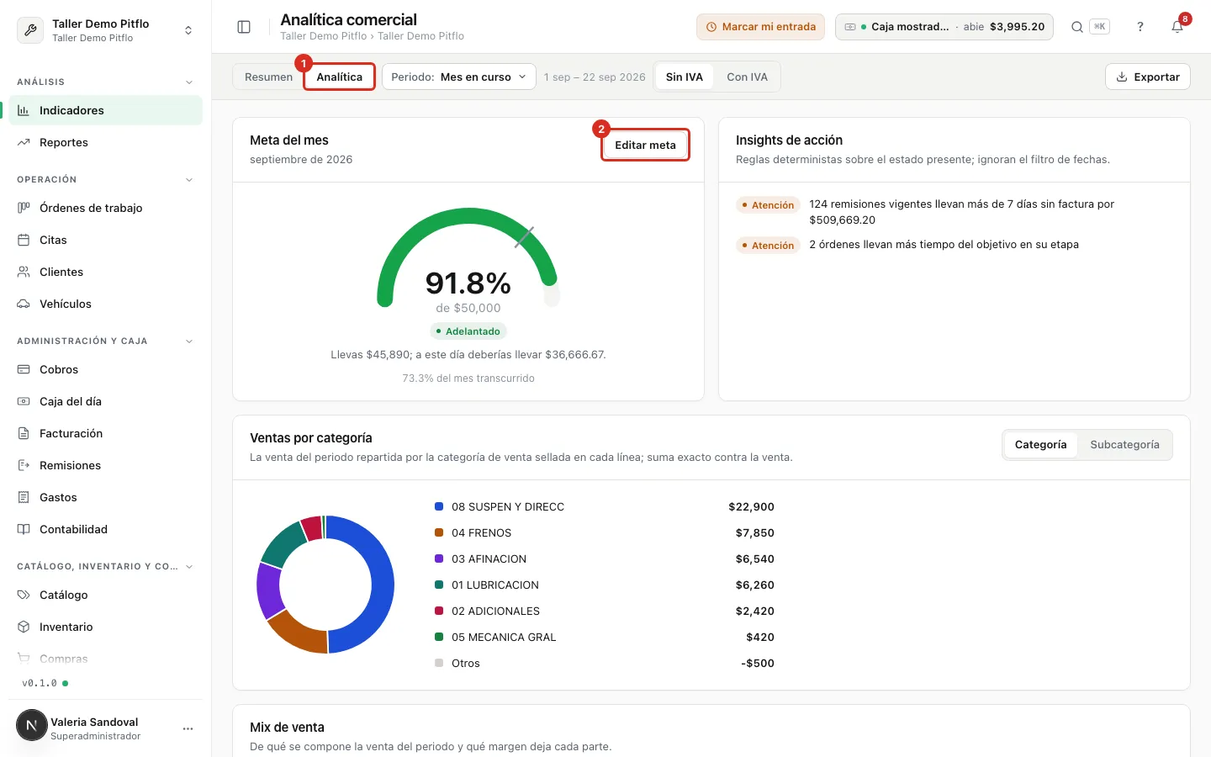Click the orange 04 FRENOS swatch
This screenshot has height=757, width=1211.
click(439, 532)
